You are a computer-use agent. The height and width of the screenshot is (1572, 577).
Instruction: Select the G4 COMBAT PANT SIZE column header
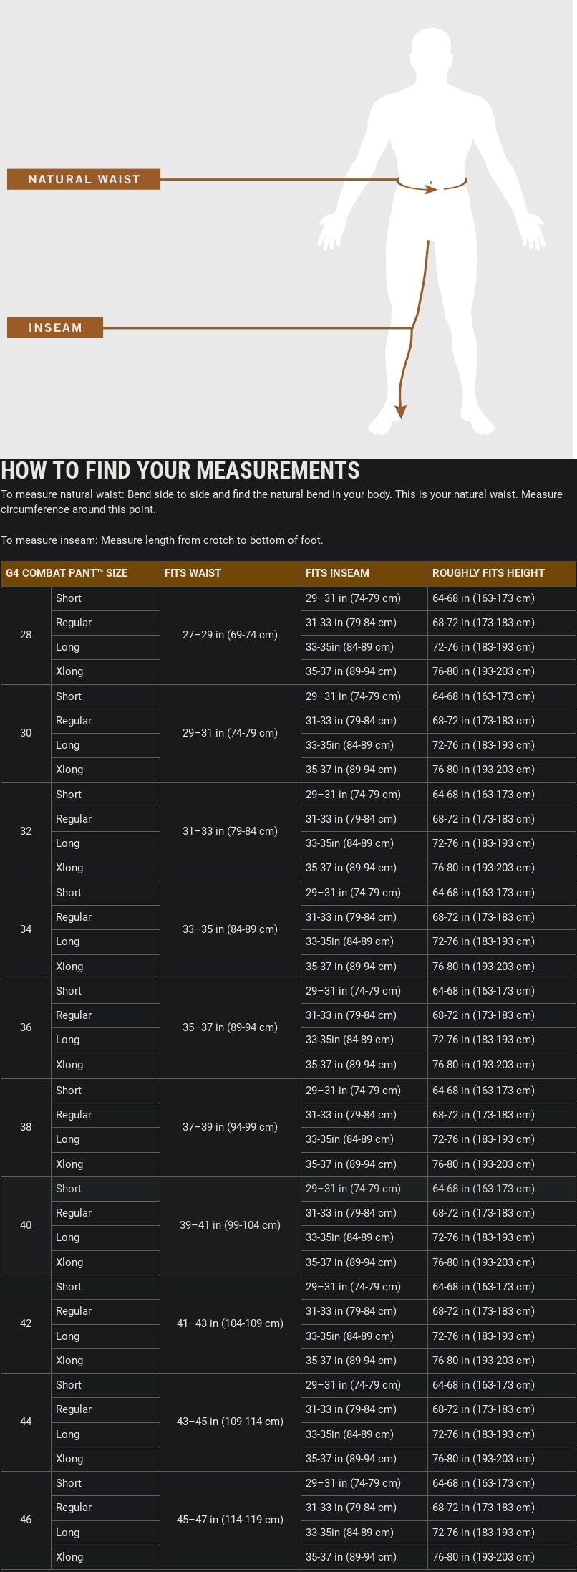67,573
